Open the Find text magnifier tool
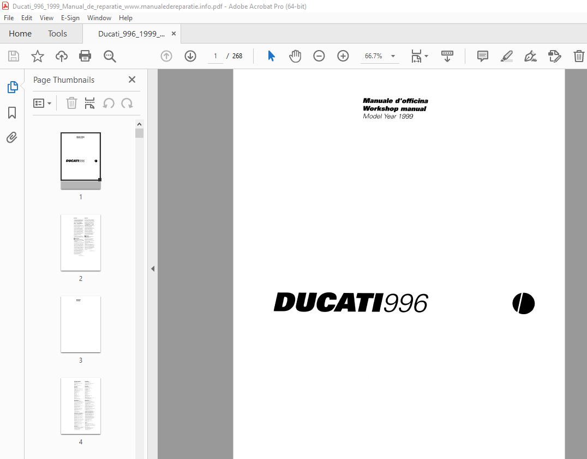587x459 pixels. 110,57
